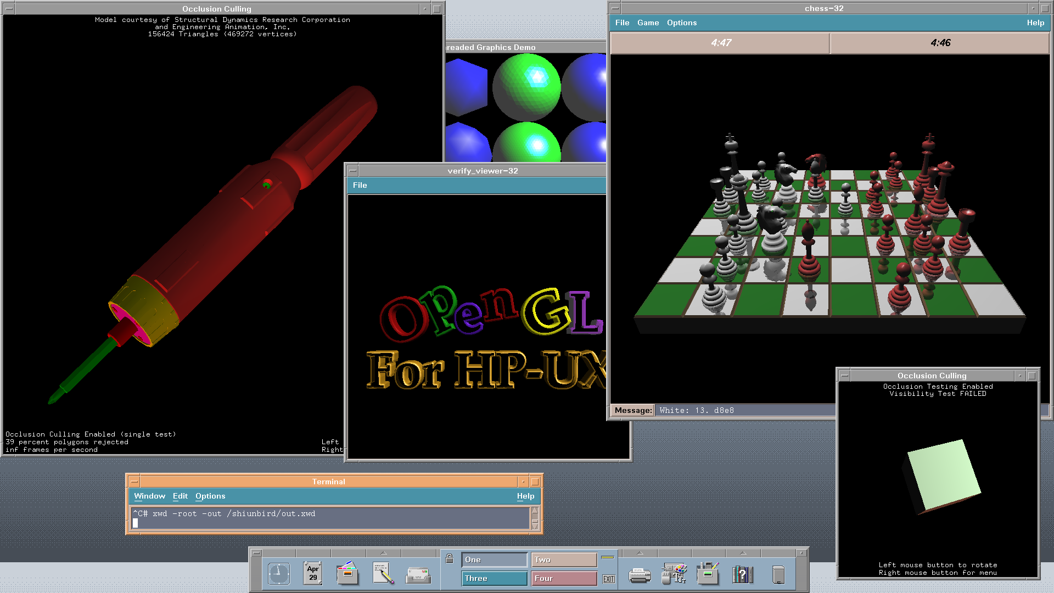This screenshot has width=1054, height=593.
Task: Click the "Message:" label in chess window
Action: (x=633, y=410)
